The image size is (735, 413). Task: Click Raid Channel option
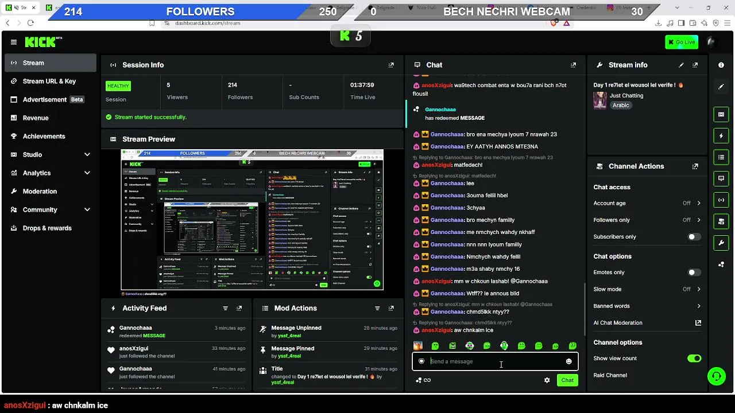pyautogui.click(x=610, y=375)
